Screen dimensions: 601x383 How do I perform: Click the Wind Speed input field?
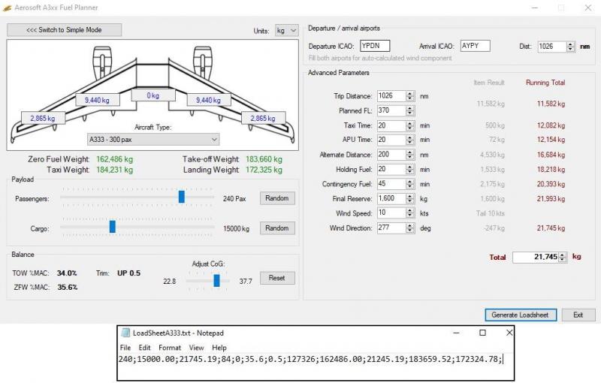(391, 213)
